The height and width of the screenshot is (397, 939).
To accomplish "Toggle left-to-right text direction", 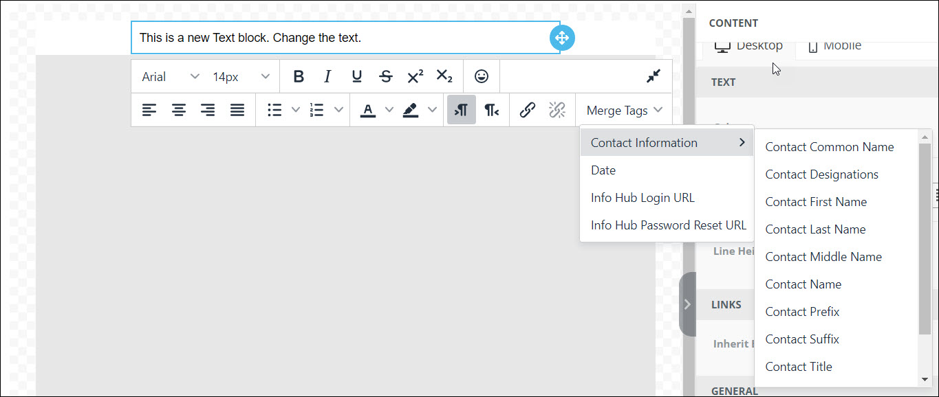I will (462, 111).
